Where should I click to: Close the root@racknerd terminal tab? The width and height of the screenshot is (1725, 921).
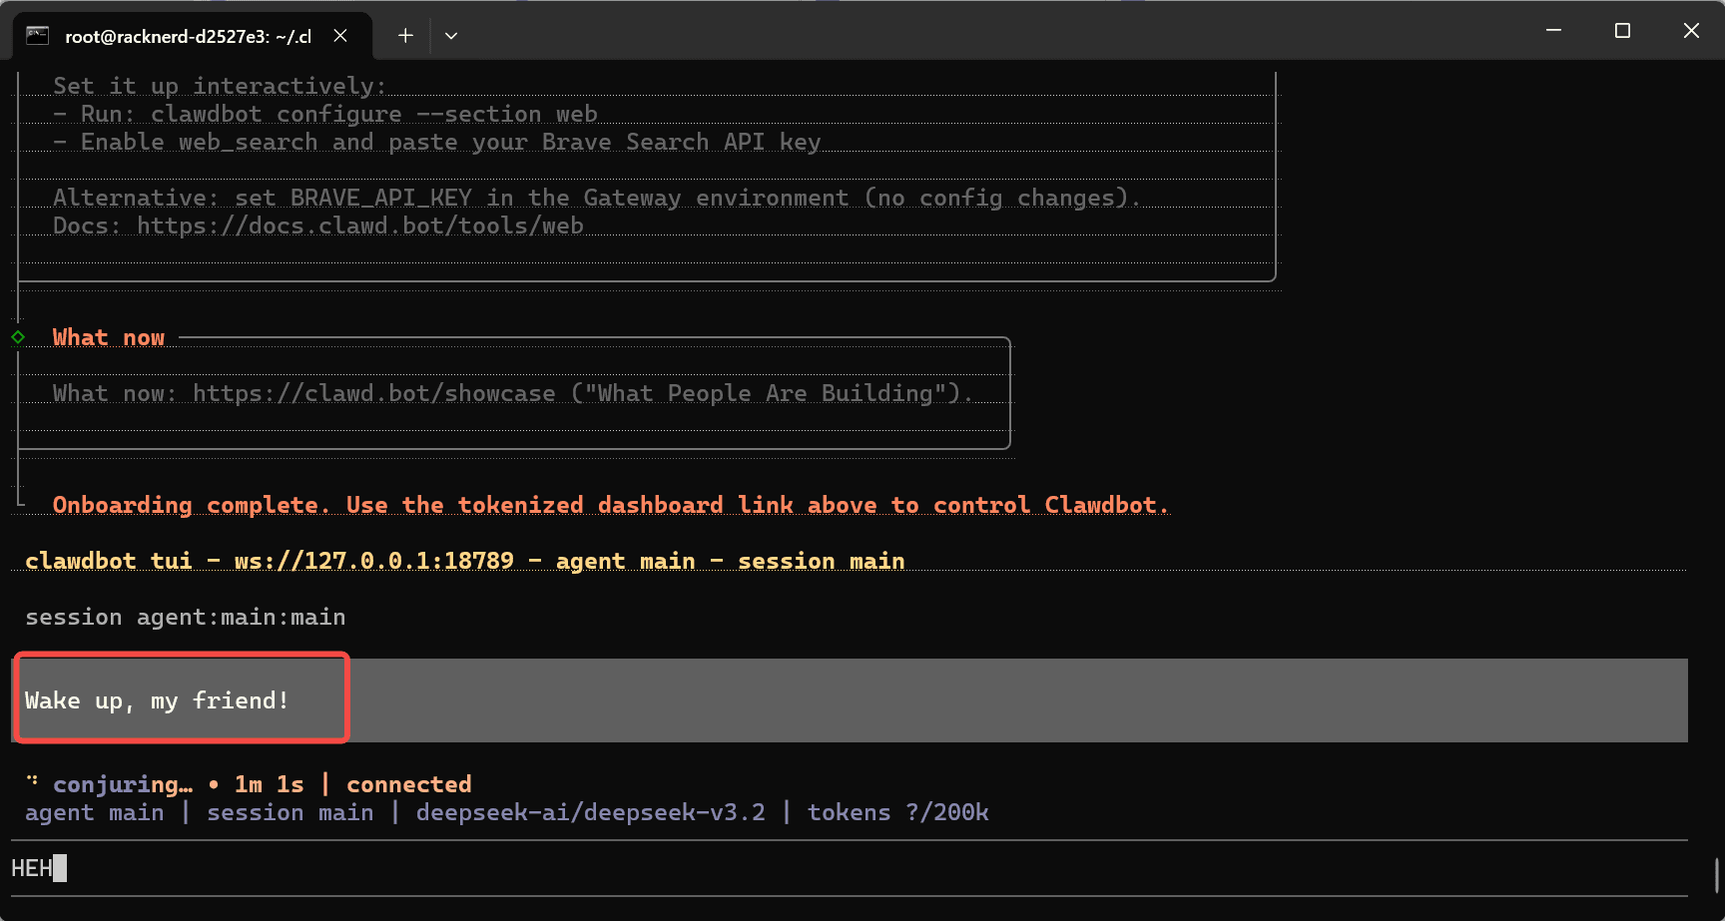(340, 36)
